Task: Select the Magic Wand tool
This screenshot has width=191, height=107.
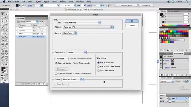Action: [2, 17]
